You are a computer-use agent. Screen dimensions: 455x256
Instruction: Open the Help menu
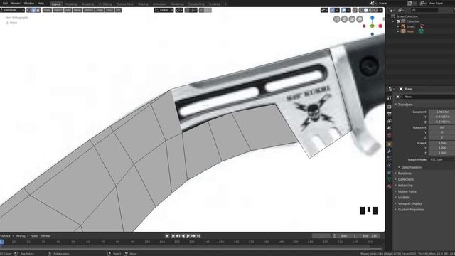pos(41,3)
